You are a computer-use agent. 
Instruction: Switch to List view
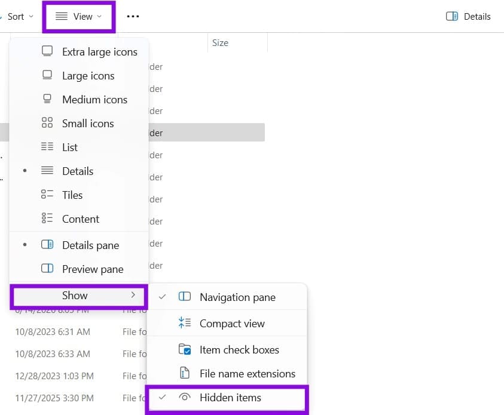[x=79, y=147]
